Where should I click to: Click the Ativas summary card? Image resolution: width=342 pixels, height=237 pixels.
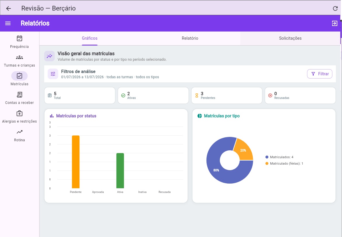pos(153,95)
